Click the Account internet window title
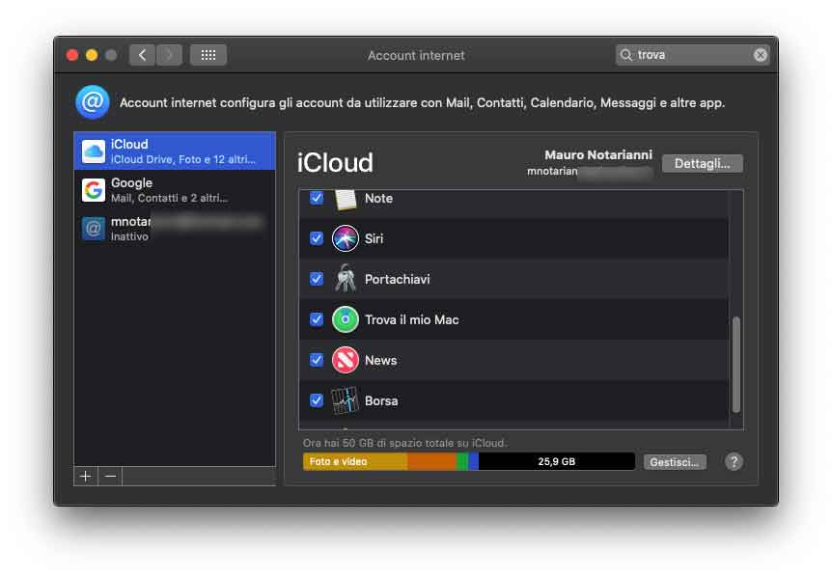Screen dimensions: 832x577 pyautogui.click(x=416, y=55)
